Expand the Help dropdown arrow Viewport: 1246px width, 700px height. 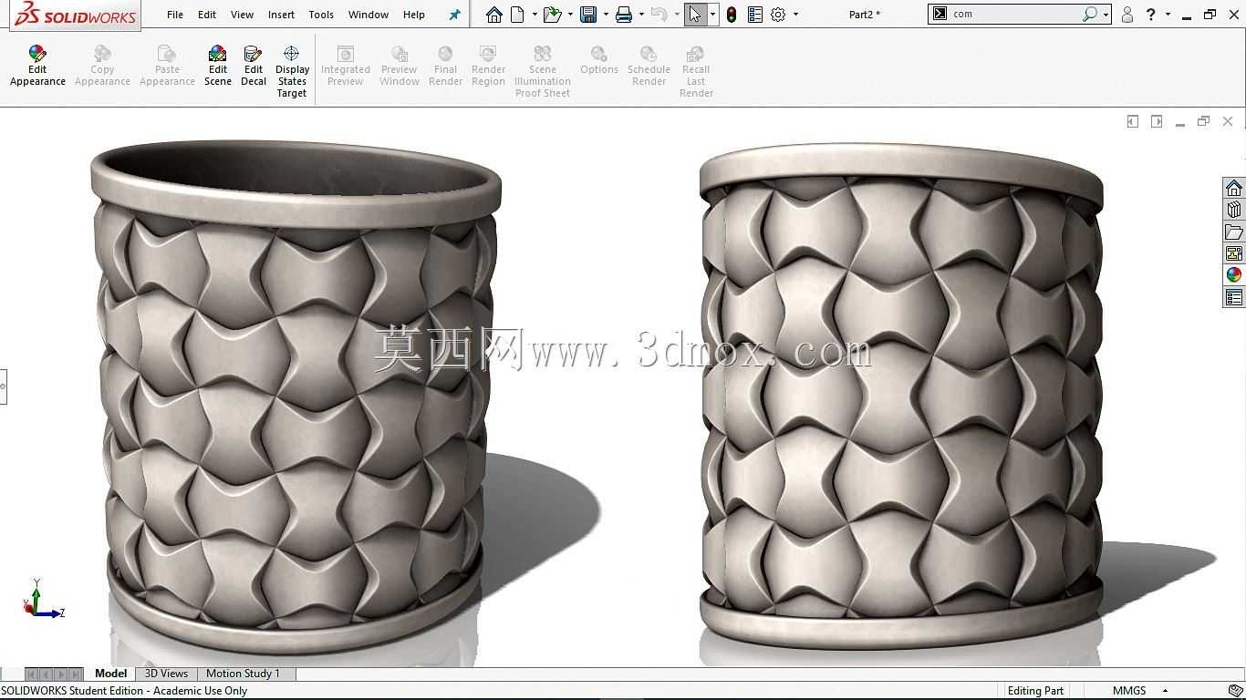(1168, 15)
